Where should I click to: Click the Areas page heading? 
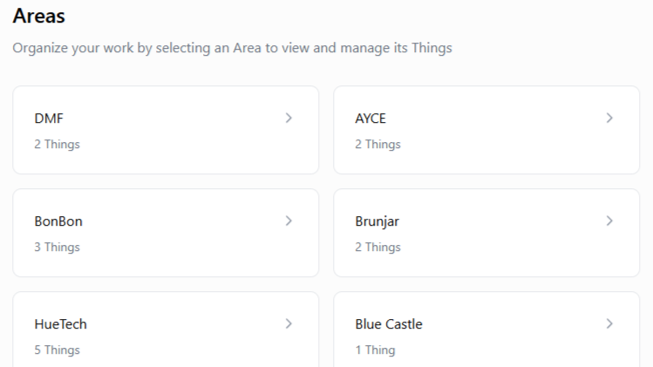[38, 16]
